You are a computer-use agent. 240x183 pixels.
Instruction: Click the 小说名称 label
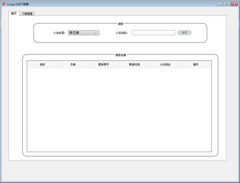[x=122, y=33]
